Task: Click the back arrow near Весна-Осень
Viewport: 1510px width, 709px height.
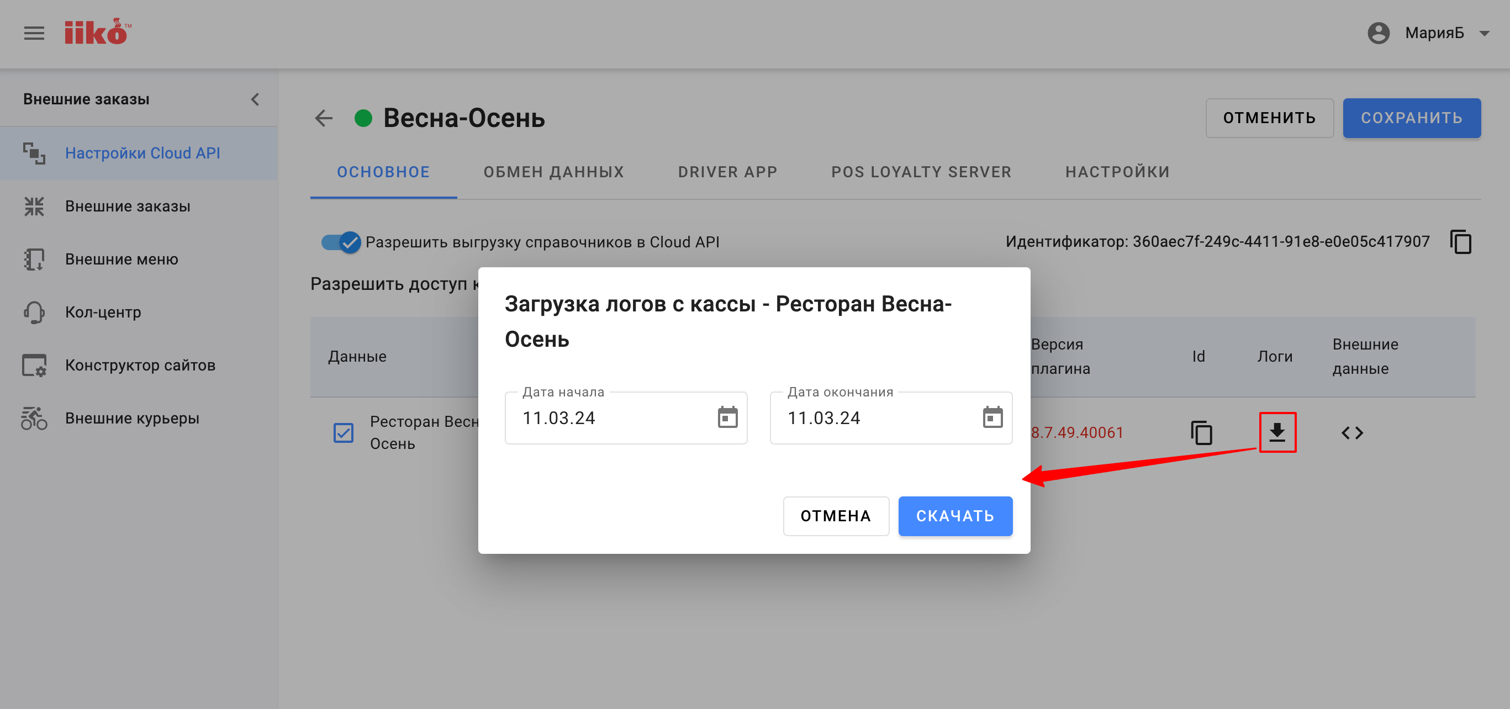Action: click(x=324, y=118)
